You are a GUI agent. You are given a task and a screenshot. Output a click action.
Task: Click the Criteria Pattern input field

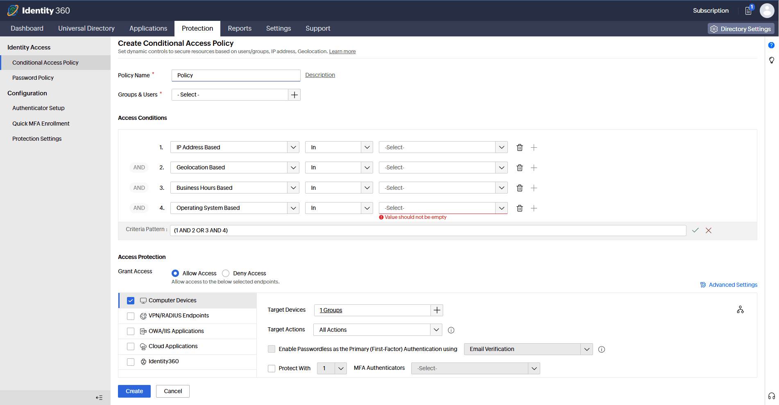tap(428, 230)
